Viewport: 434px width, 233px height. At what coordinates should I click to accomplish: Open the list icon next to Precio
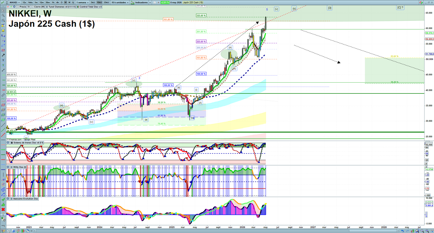(29, 7)
